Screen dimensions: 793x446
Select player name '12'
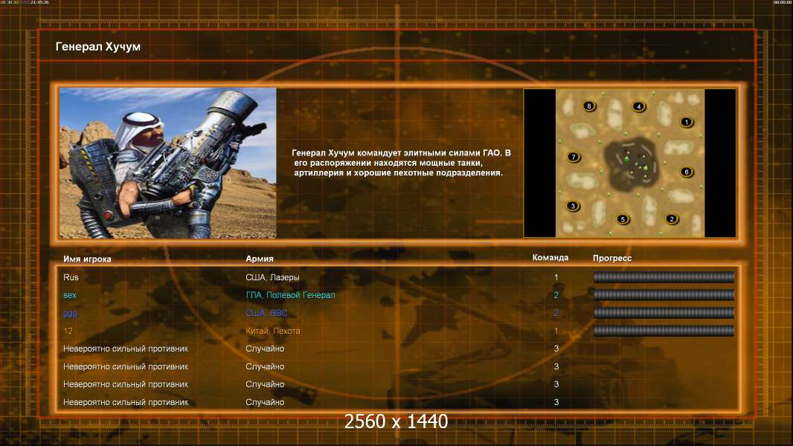68,331
